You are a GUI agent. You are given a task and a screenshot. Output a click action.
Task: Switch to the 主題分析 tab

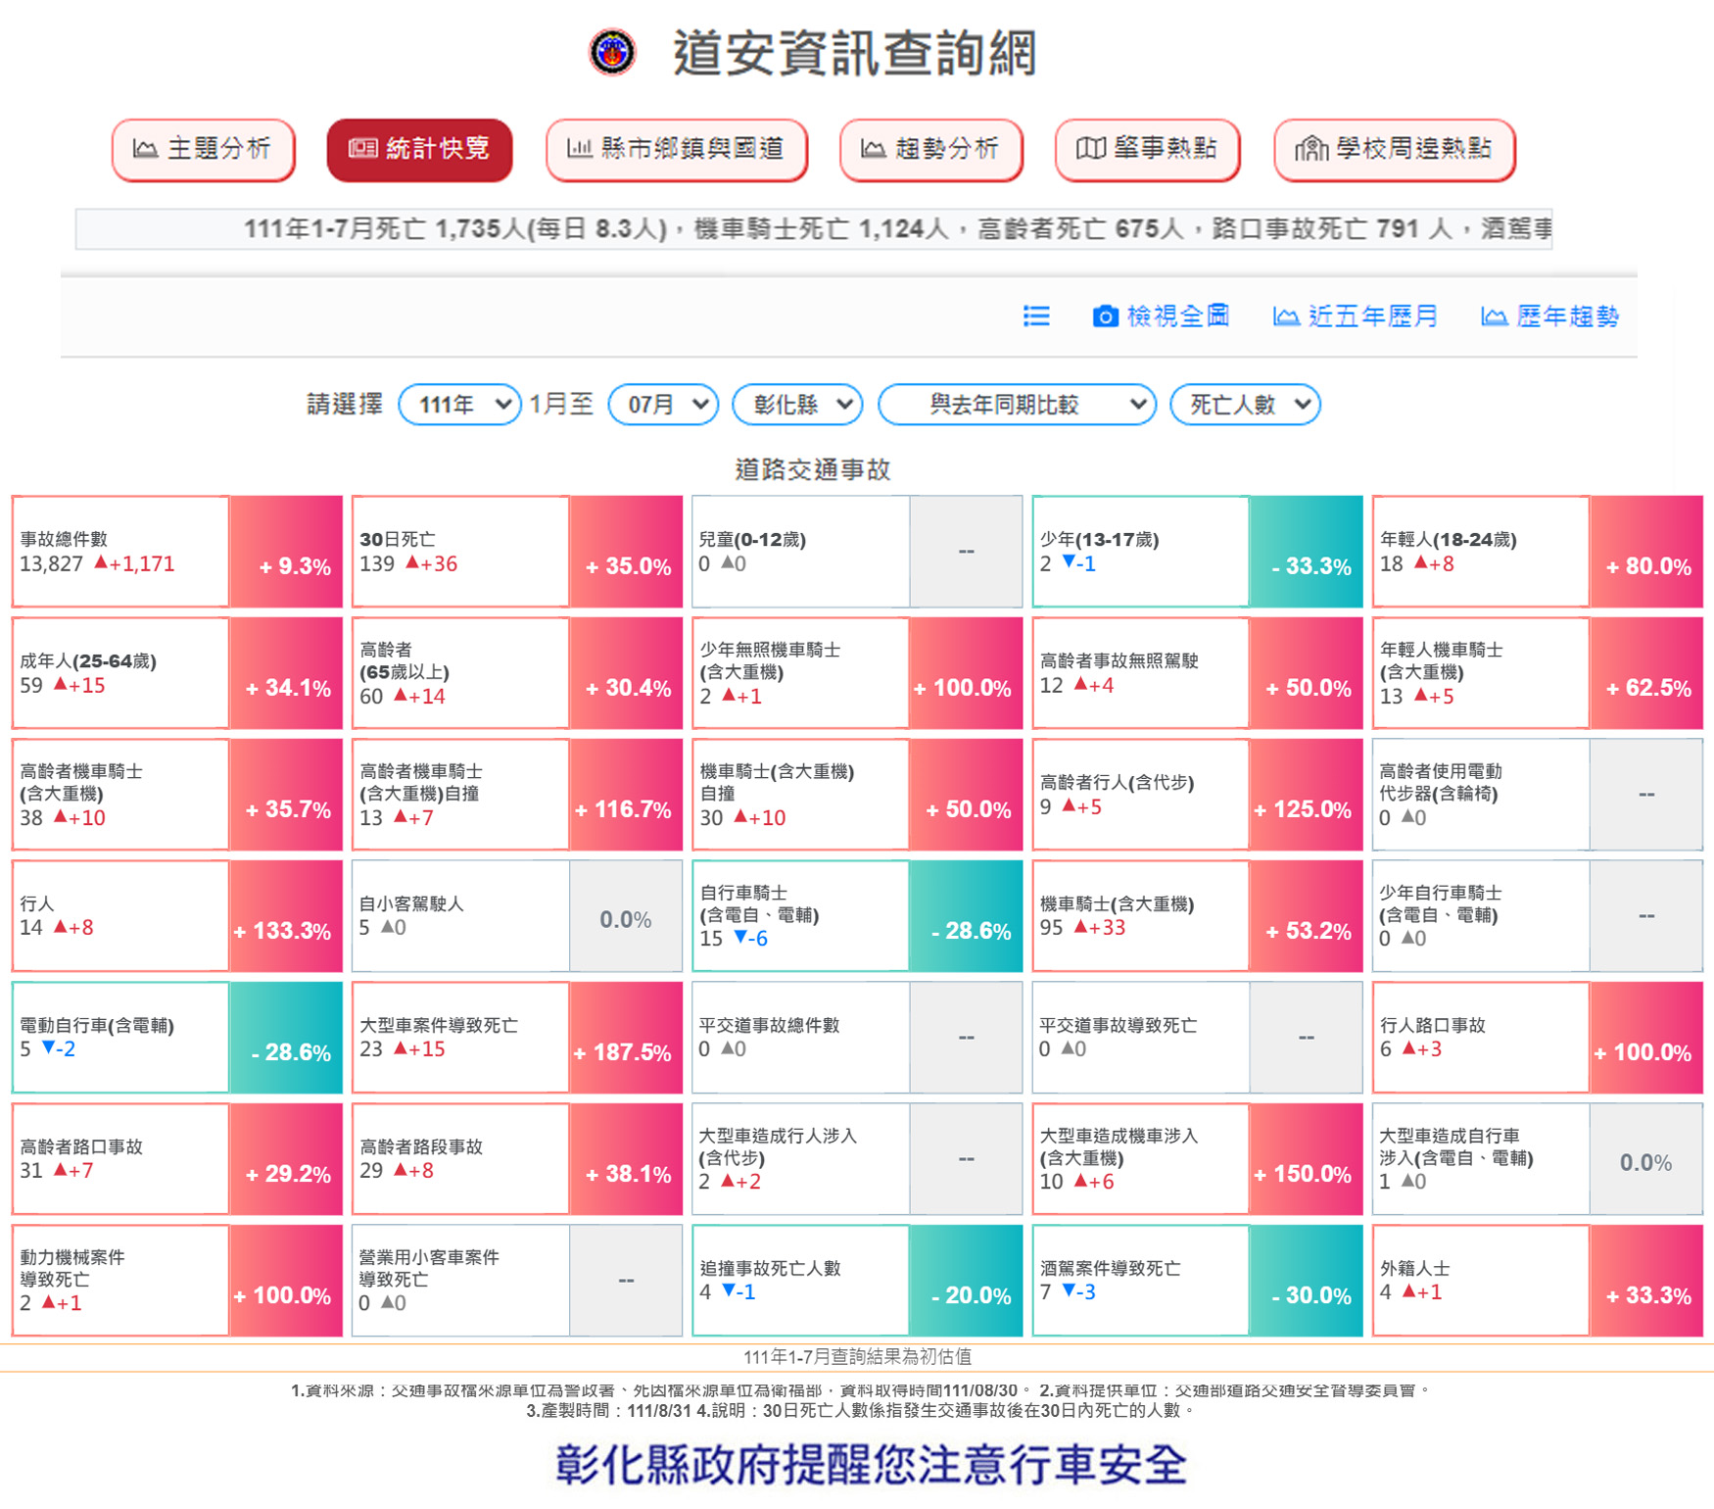tap(204, 149)
